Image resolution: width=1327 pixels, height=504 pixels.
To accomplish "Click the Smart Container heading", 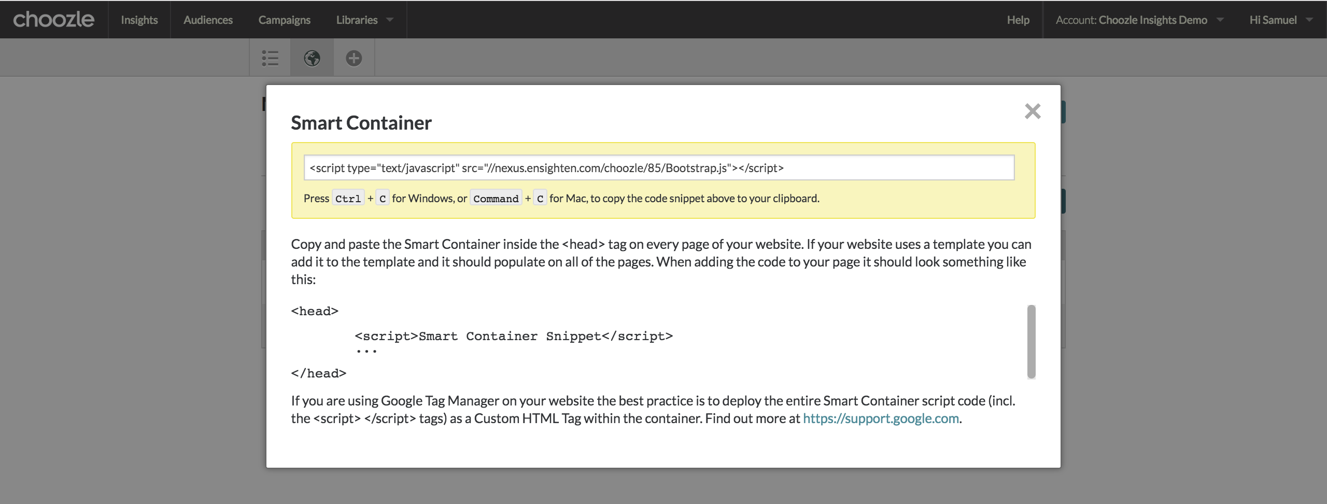I will [361, 123].
